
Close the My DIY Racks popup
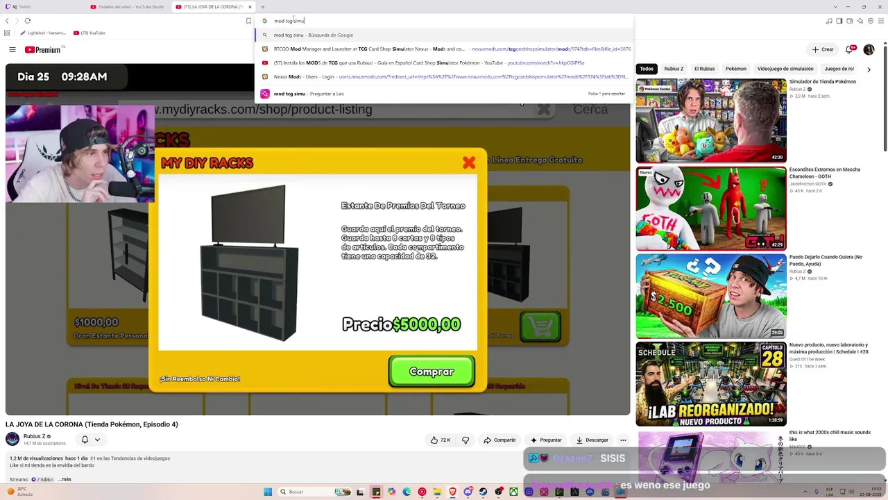[469, 162]
